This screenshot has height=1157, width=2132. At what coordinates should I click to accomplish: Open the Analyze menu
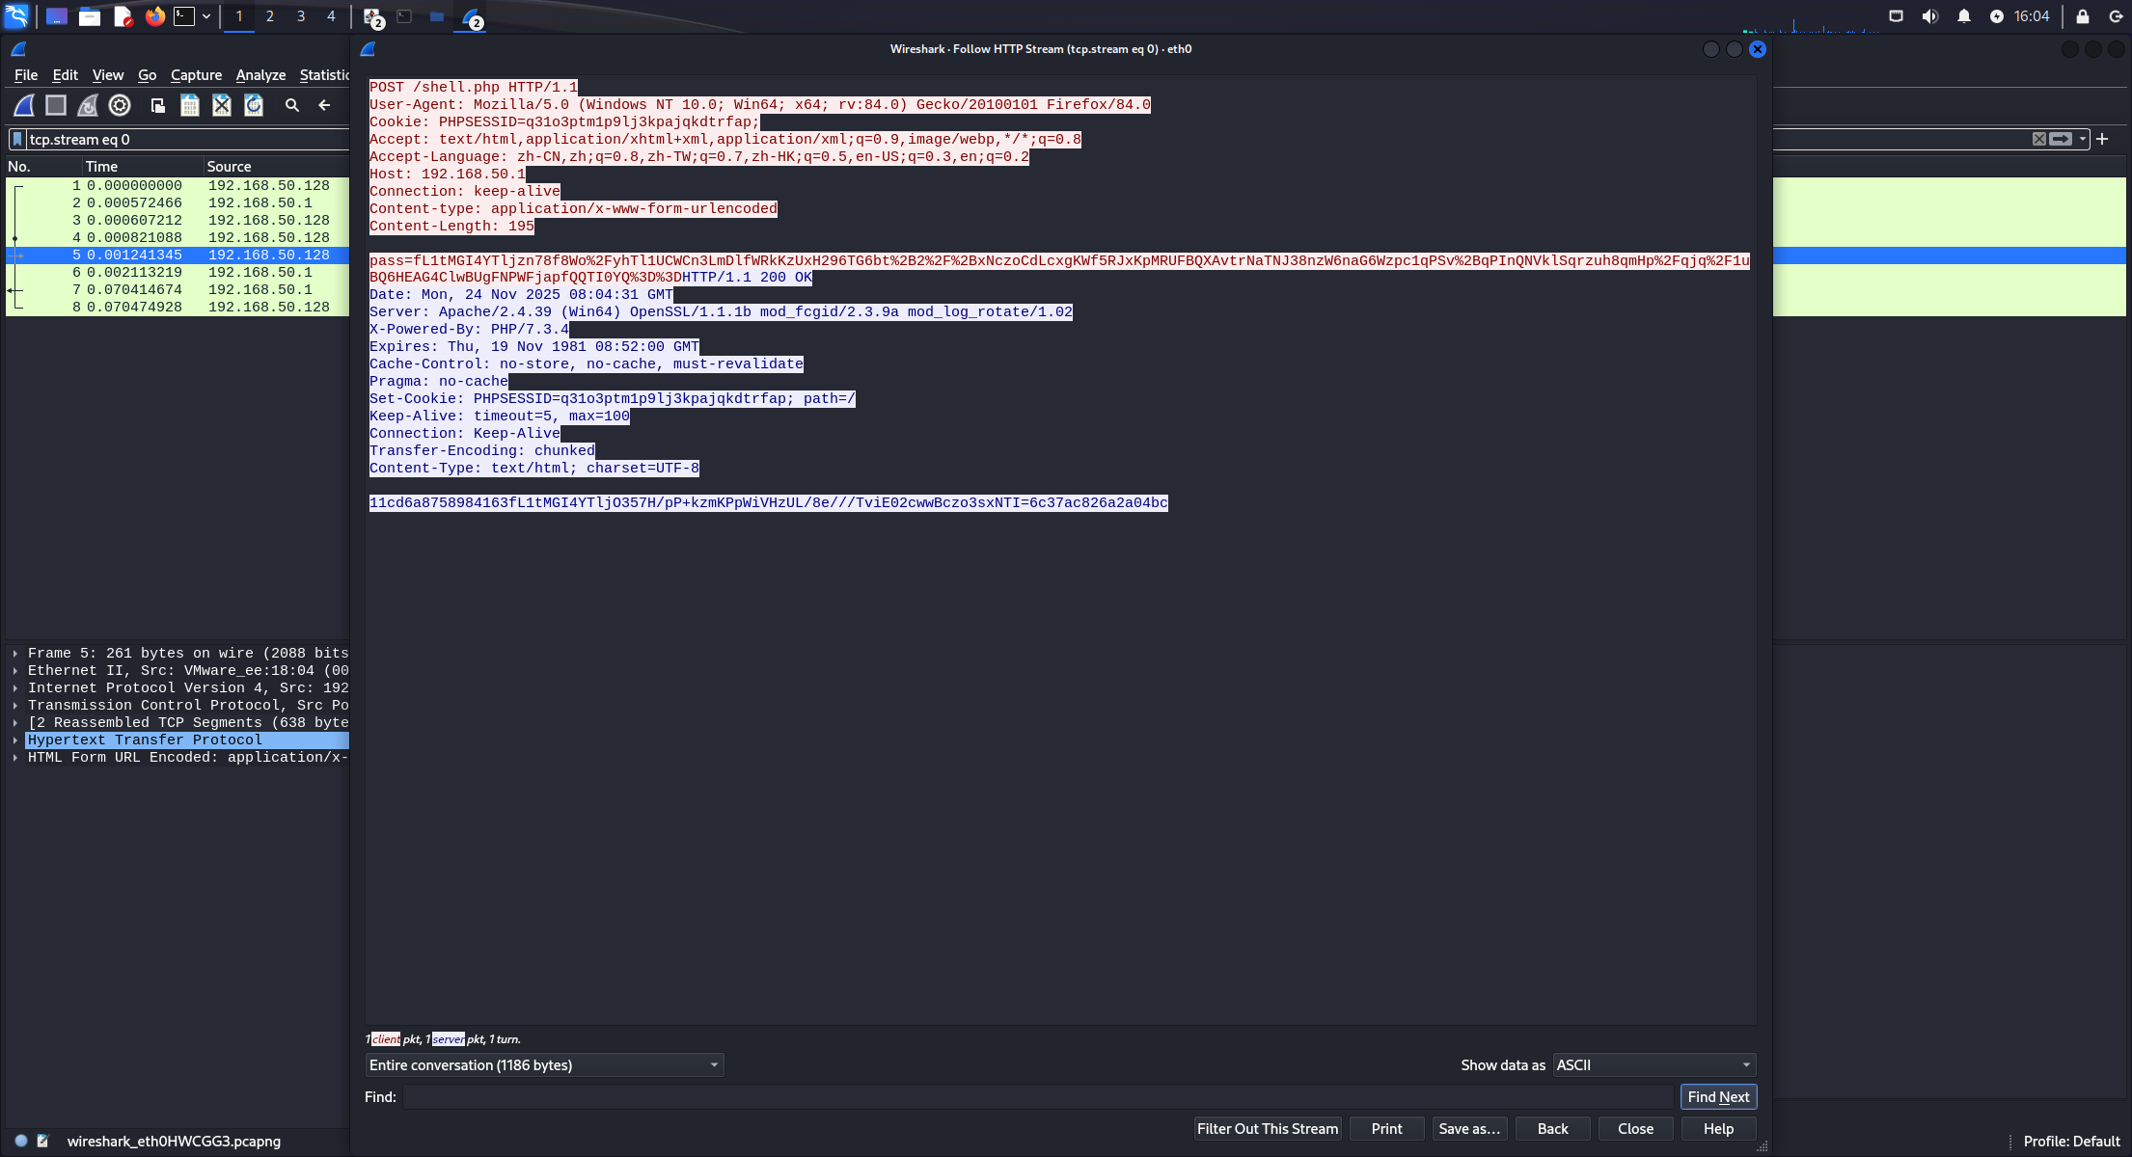pos(260,75)
